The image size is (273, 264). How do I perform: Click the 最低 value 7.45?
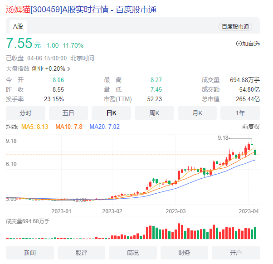(x=156, y=89)
